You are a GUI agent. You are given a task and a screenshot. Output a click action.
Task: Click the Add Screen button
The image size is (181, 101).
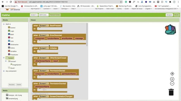(44, 15)
